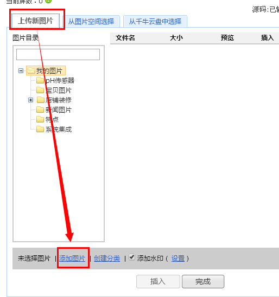Click the 插入 button at bottom
The width and height of the screenshot is (279, 297).
tap(158, 281)
